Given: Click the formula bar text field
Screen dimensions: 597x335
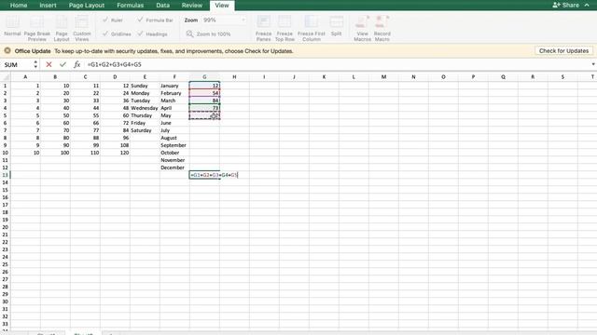Looking at the screenshot, I should 337,64.
